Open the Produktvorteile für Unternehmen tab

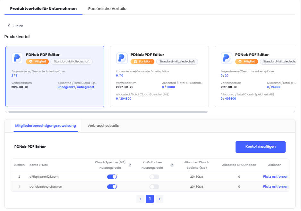(43, 9)
